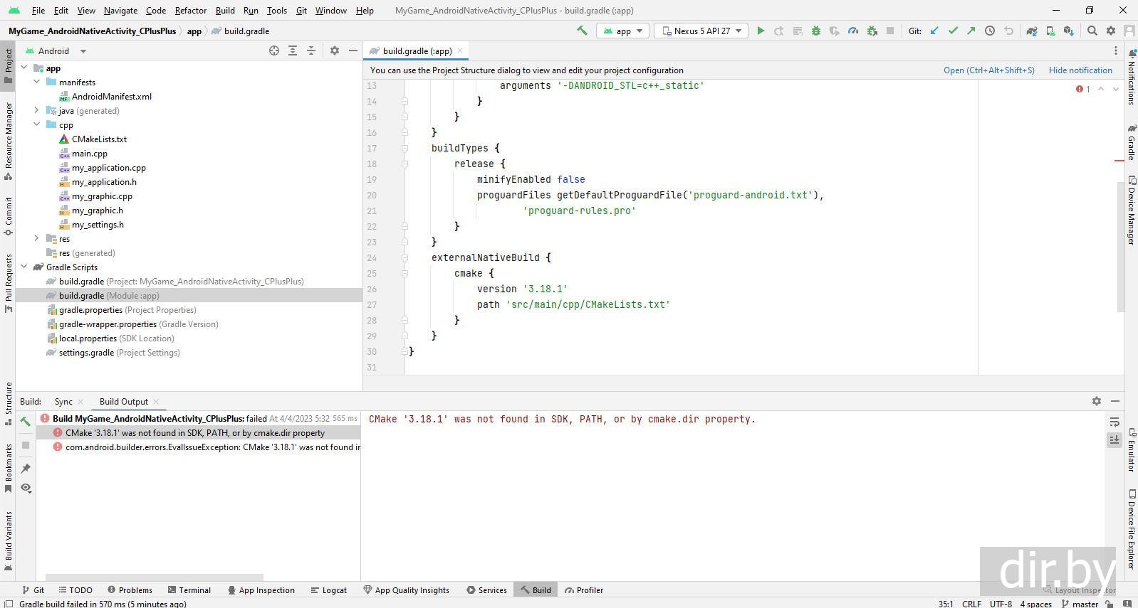Expand the res folder in project tree
This screenshot has width=1138, height=608.
click(37, 239)
